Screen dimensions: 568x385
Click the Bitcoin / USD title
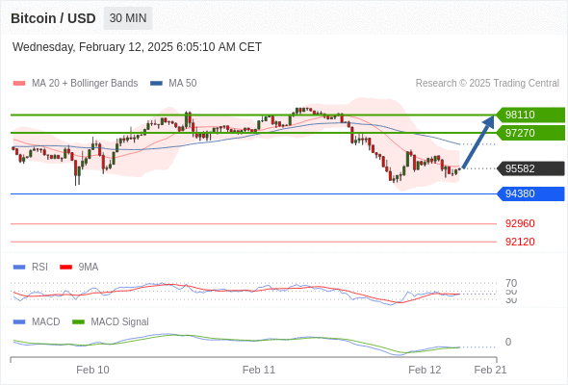point(53,18)
